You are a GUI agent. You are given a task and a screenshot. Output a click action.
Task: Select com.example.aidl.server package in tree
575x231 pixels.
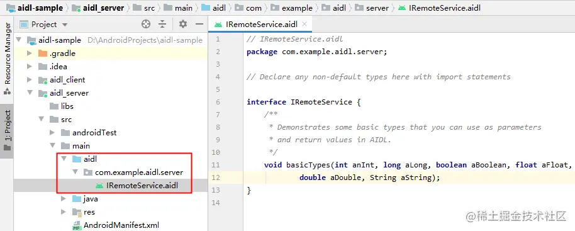point(139,172)
